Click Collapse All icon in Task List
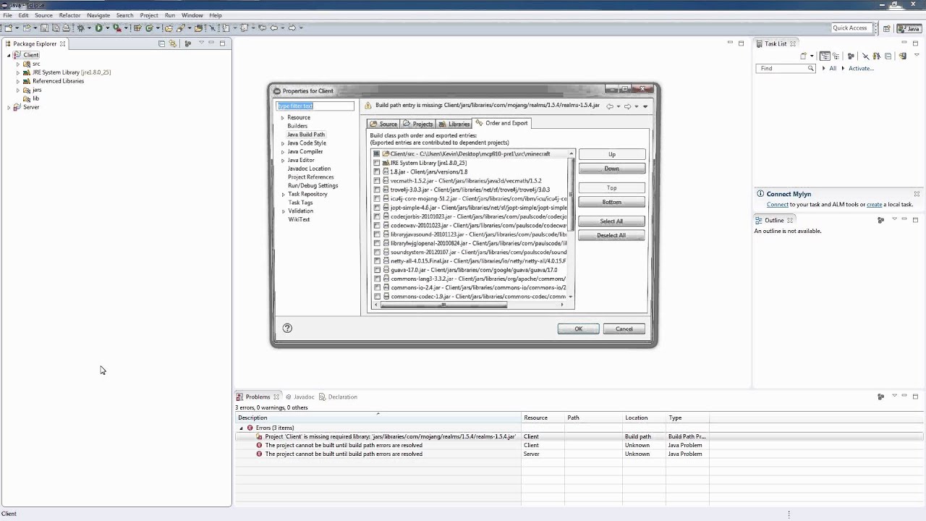926x521 pixels. [x=888, y=56]
